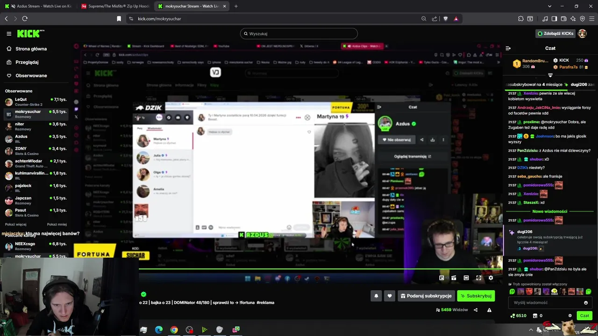
Task: Open new browser tab
Action: pos(236,6)
